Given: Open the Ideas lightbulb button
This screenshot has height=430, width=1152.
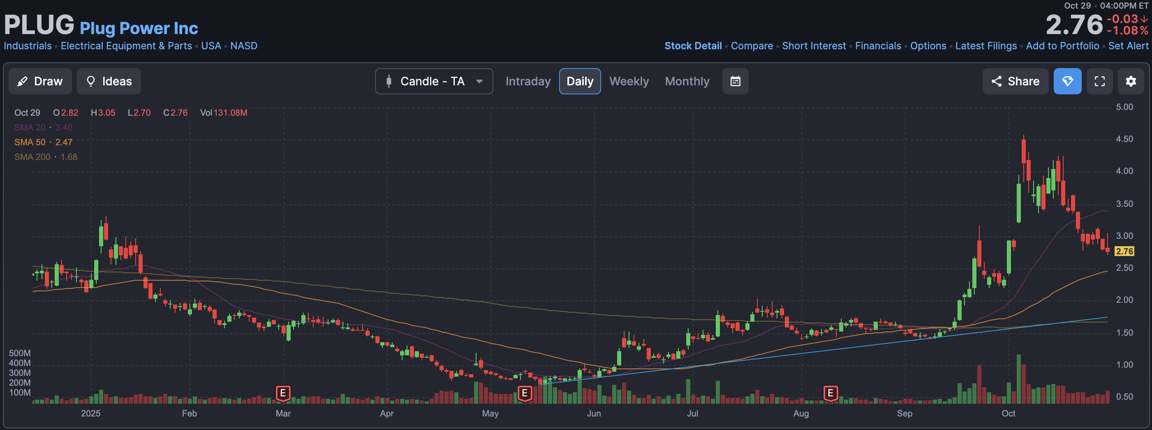Looking at the screenshot, I should [109, 81].
